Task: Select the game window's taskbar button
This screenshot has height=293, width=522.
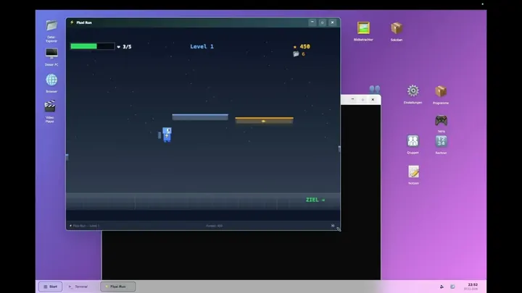Action: click(118, 286)
